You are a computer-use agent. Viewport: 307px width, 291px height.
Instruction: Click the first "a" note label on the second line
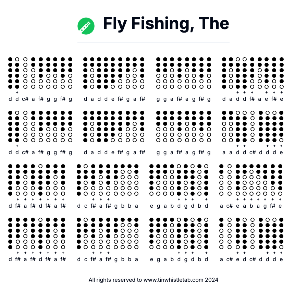click(x=33, y=153)
